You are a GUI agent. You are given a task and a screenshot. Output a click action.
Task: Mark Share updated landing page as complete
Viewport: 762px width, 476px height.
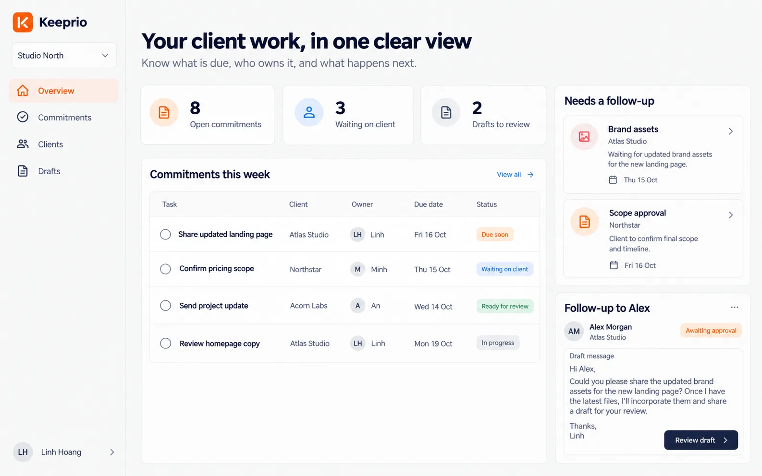click(165, 234)
